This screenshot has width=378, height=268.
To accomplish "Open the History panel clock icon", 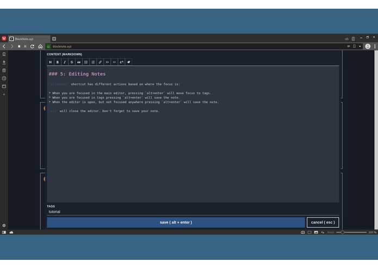I will (x=4, y=78).
